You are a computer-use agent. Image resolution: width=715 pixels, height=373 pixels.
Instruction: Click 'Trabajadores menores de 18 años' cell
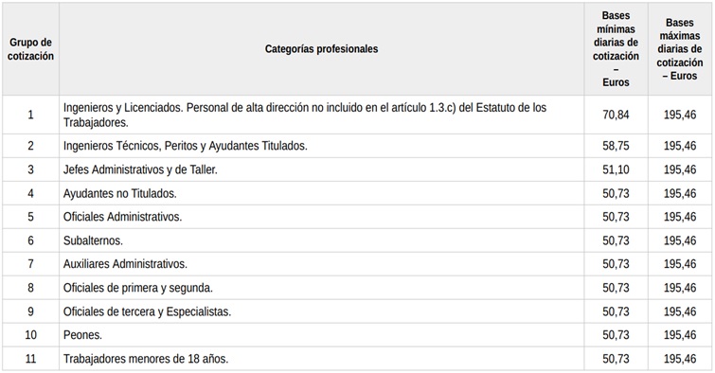pyautogui.click(x=321, y=359)
